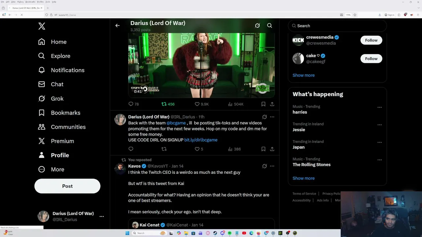The width and height of the screenshot is (422, 237).
Task: View analytics showing 386 views
Action: pos(234,149)
